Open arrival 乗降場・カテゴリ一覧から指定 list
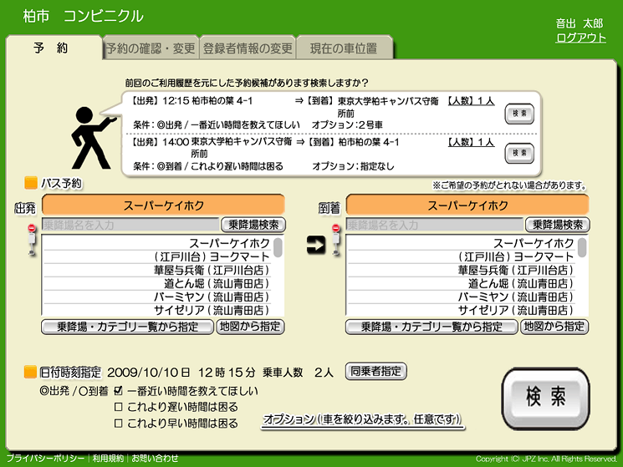The width and height of the screenshot is (623, 467). pyautogui.click(x=432, y=327)
